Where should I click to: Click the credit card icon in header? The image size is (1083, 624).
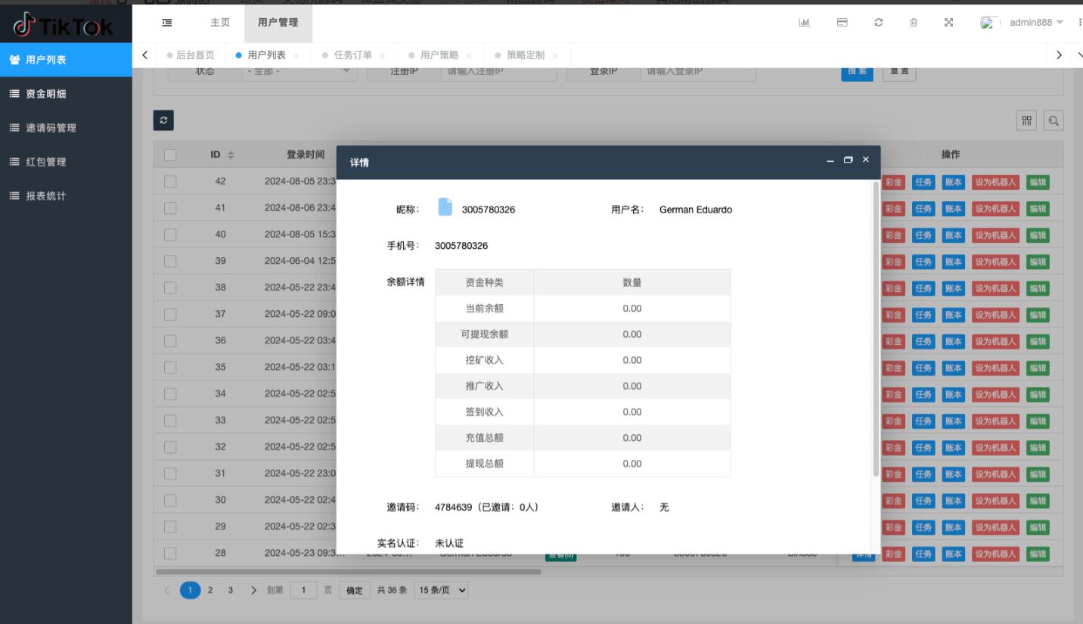842,23
